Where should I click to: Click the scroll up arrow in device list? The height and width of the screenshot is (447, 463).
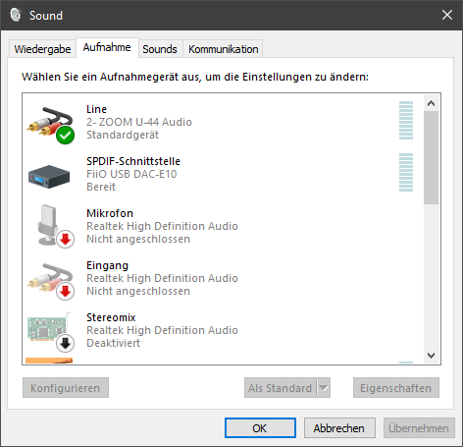click(x=431, y=103)
